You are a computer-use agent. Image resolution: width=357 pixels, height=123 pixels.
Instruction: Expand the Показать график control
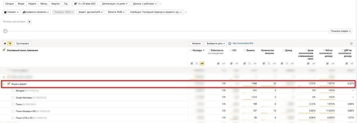point(341,31)
